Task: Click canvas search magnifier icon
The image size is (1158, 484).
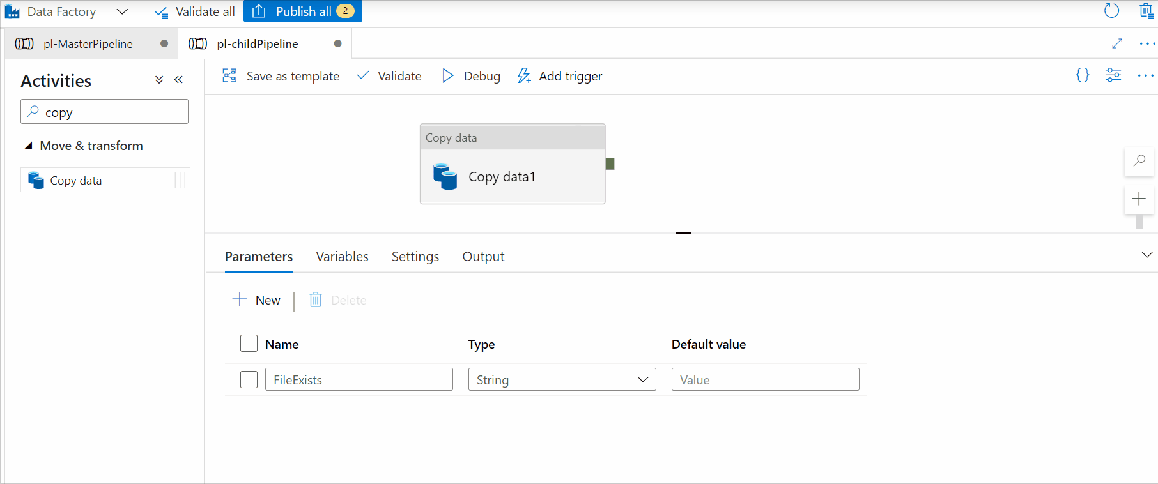Action: point(1139,160)
